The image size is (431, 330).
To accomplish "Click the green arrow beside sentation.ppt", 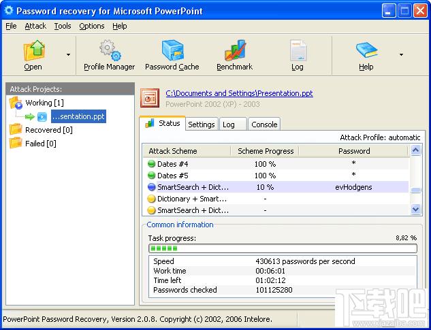I will (30, 117).
